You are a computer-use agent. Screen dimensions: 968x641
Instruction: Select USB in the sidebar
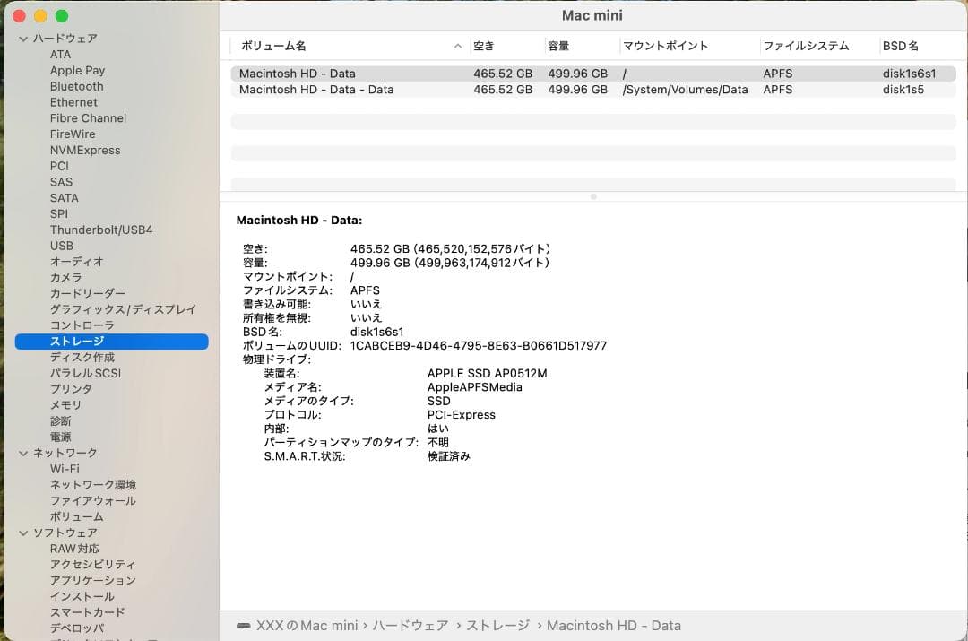62,246
